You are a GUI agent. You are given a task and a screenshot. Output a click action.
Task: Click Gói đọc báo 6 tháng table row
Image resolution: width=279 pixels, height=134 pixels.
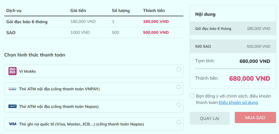(x=94, y=22)
